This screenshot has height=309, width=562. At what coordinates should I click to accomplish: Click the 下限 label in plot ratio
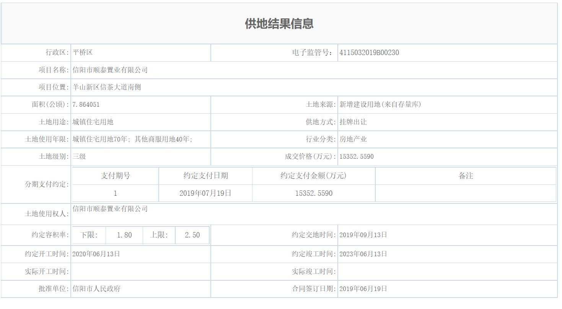[89, 235]
